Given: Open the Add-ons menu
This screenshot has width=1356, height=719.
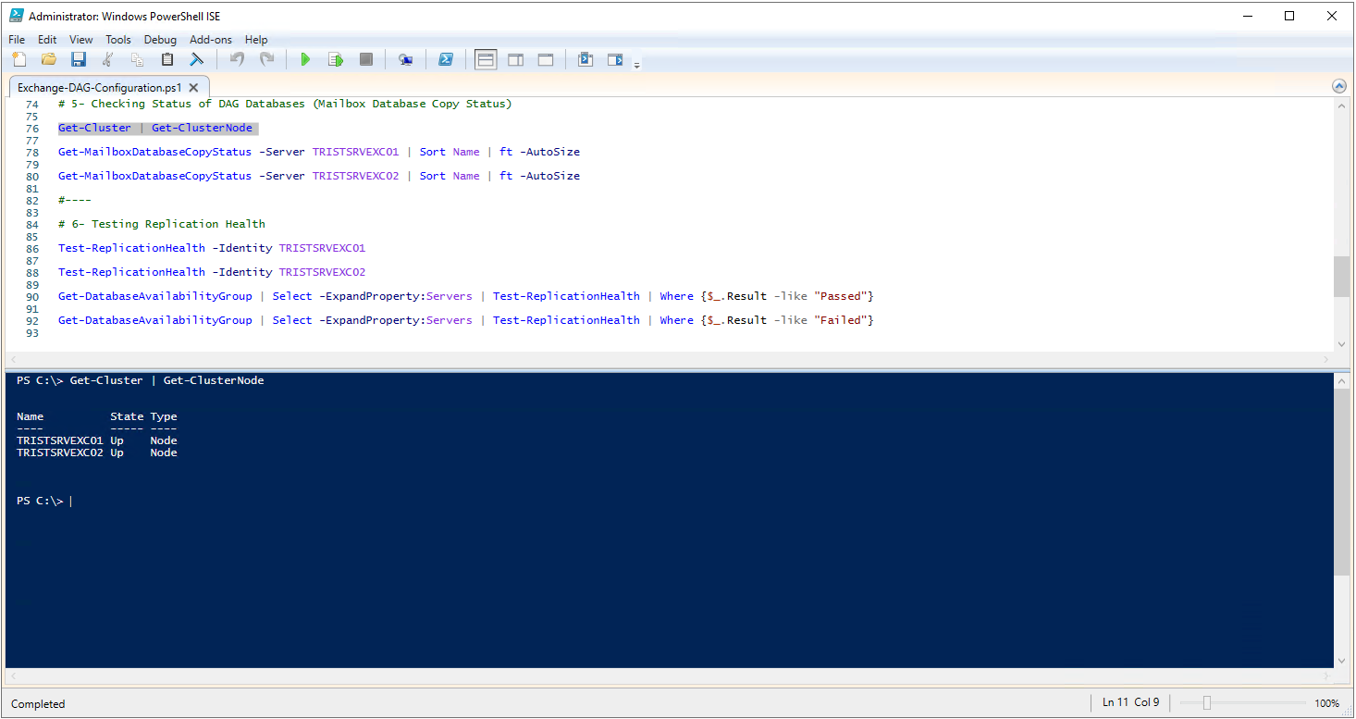Looking at the screenshot, I should (x=211, y=40).
